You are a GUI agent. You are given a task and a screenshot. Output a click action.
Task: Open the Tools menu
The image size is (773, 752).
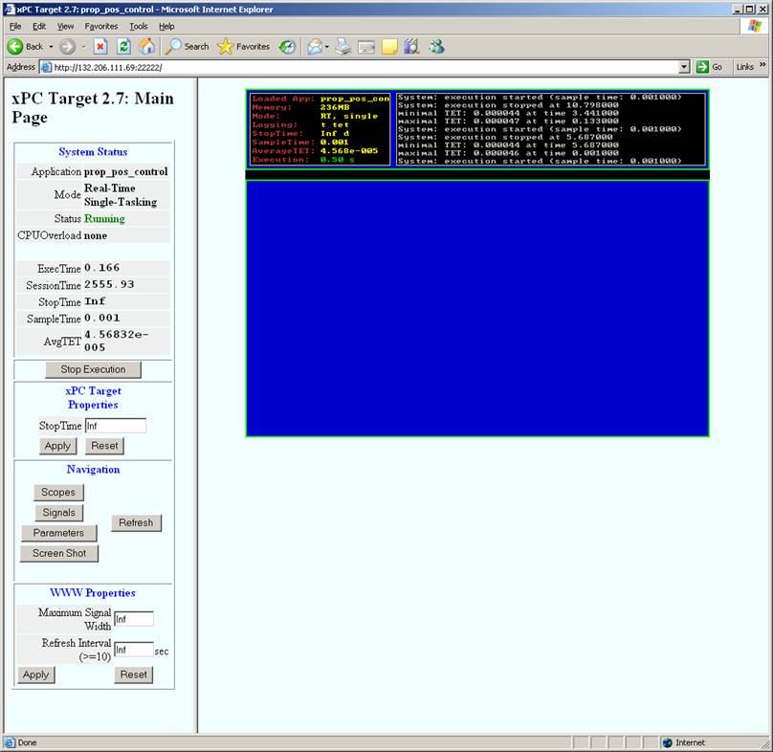[x=139, y=26]
